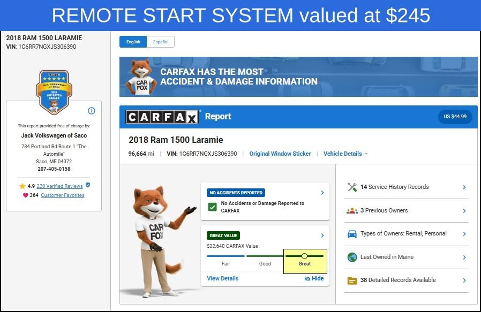Click the dealer phone number 207-405-0158
Viewport: 481px width, 312px height.
(x=54, y=169)
